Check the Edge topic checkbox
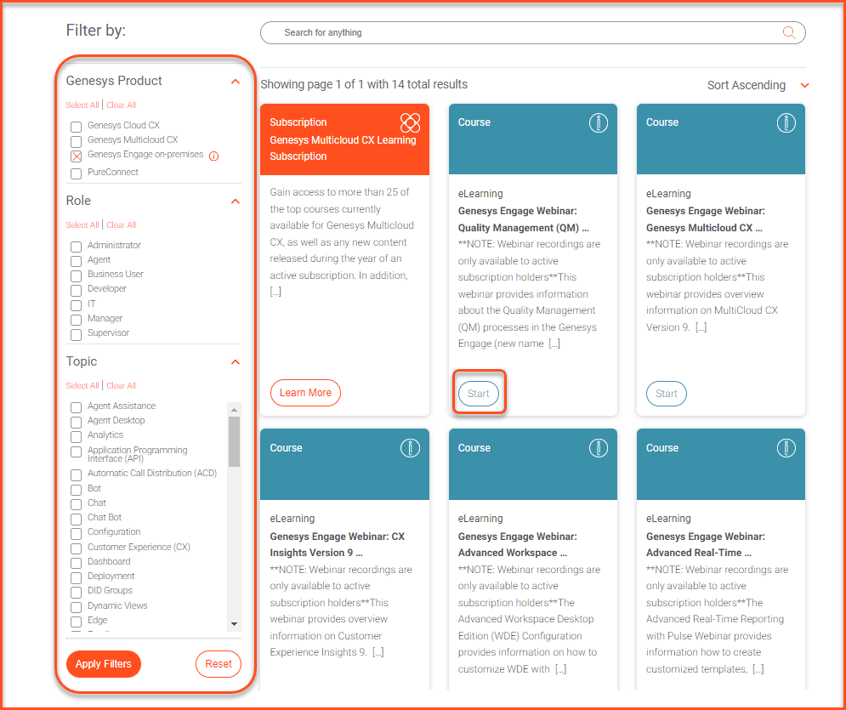This screenshot has height=710, width=846. point(76,622)
